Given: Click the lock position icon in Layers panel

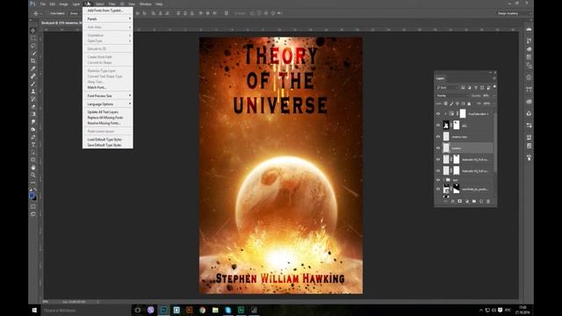Looking at the screenshot, I should coord(458,104).
